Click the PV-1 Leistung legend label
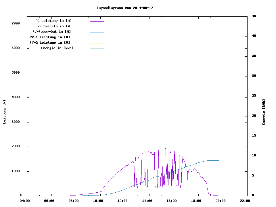Viewport: 276px width, 207px height. tap(50, 37)
